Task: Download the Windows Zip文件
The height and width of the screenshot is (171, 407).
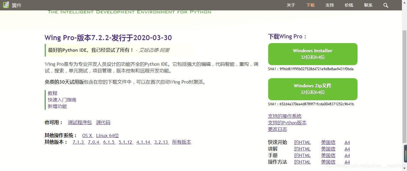Action: coord(313,89)
